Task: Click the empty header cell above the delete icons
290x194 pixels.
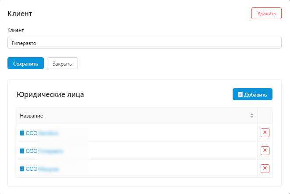Action: [x=265, y=116]
